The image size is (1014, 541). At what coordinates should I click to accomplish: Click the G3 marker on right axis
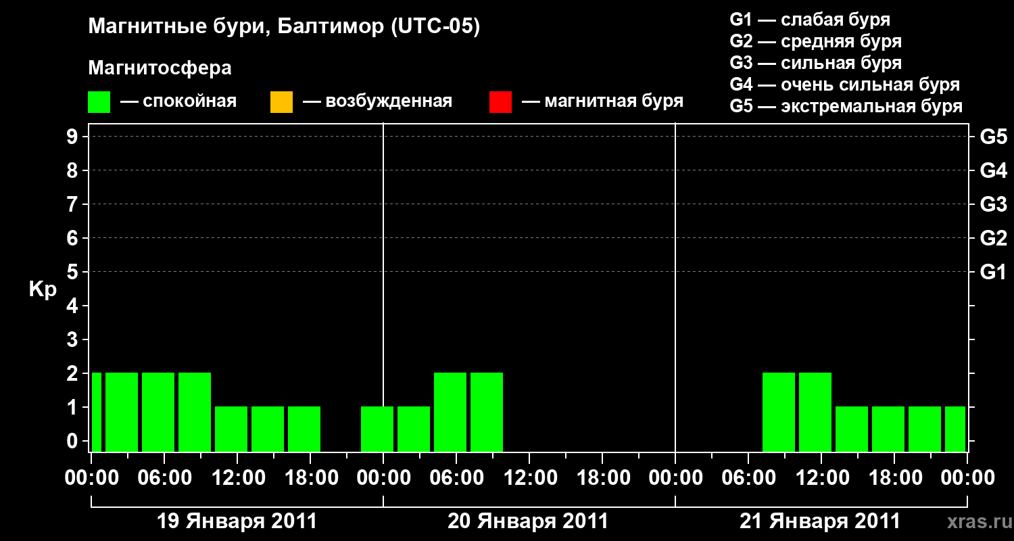pyautogui.click(x=993, y=204)
